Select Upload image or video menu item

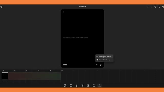coord(104,56)
